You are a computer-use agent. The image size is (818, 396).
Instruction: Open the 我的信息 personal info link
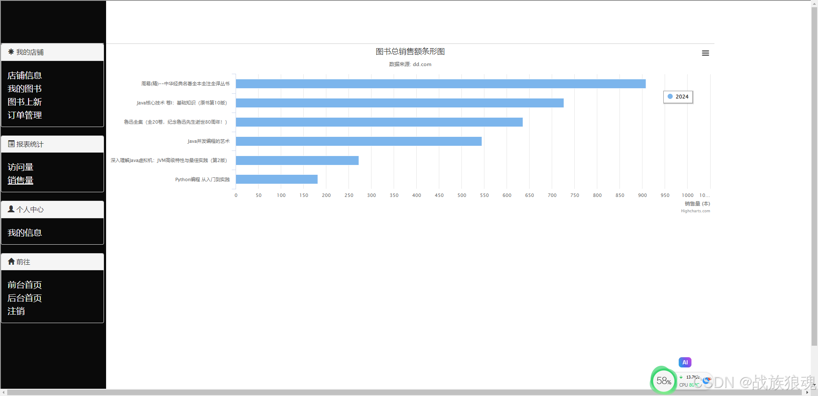(25, 232)
